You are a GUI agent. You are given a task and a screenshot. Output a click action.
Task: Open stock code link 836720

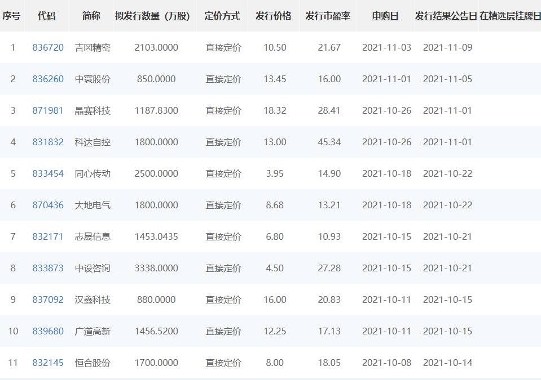coord(48,47)
